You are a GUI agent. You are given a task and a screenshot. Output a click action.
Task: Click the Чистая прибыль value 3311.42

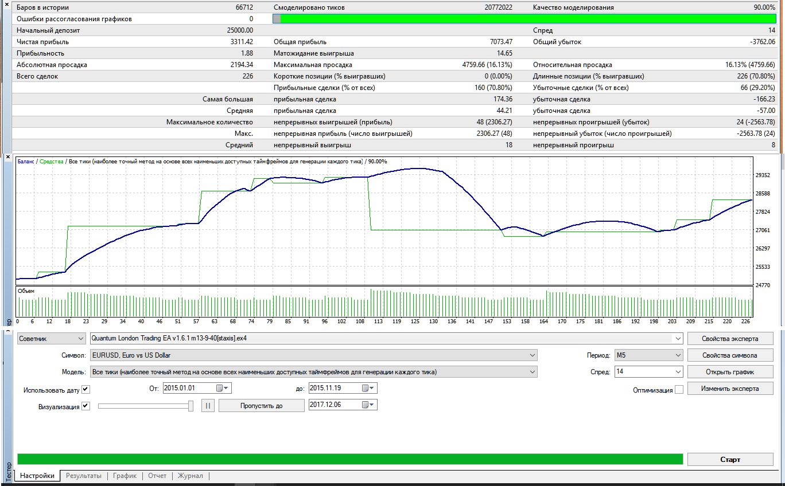point(242,42)
